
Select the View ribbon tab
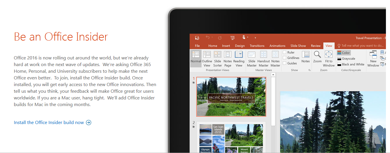(329, 46)
